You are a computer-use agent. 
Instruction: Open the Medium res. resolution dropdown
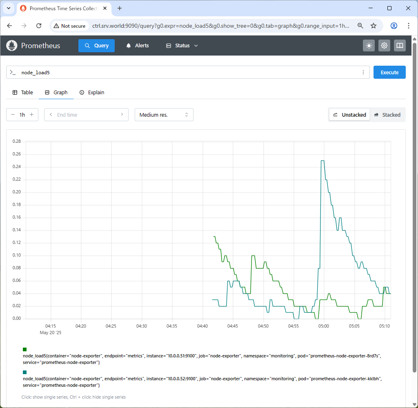point(164,115)
